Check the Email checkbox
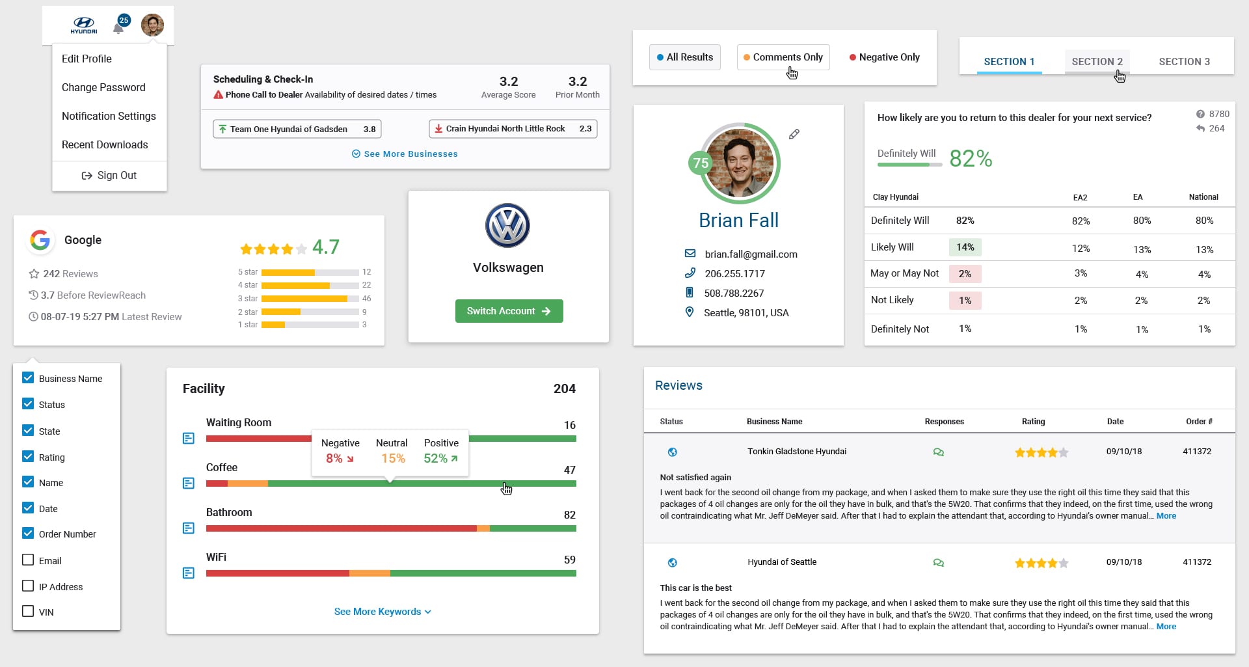1249x667 pixels. (28, 560)
